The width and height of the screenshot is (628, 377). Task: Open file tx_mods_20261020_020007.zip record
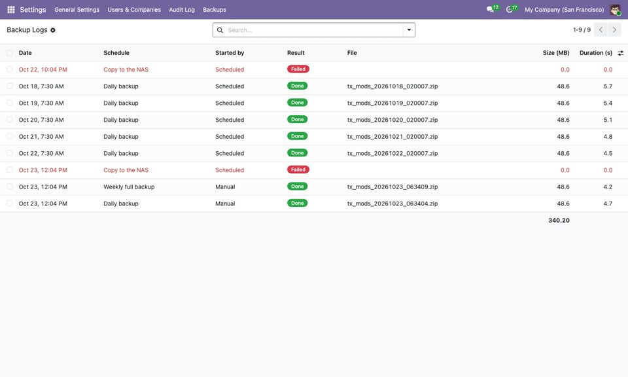pyautogui.click(x=392, y=120)
